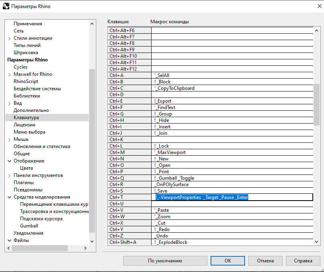Image resolution: width=324 pixels, height=272 pixels.
Task: Click the empty Ctrl+D macro cell
Action: click(232, 95)
